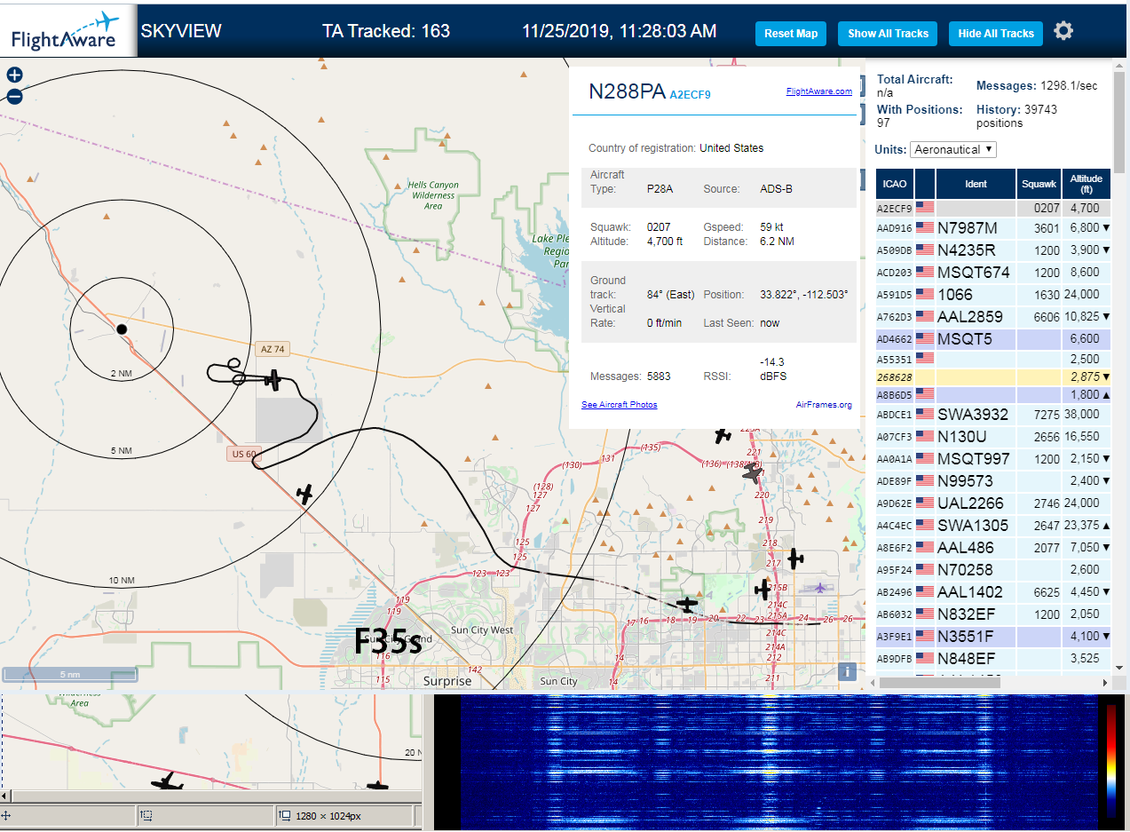This screenshot has height=832, width=1130.
Task: Select the N4235R row
Action: [x=993, y=250]
